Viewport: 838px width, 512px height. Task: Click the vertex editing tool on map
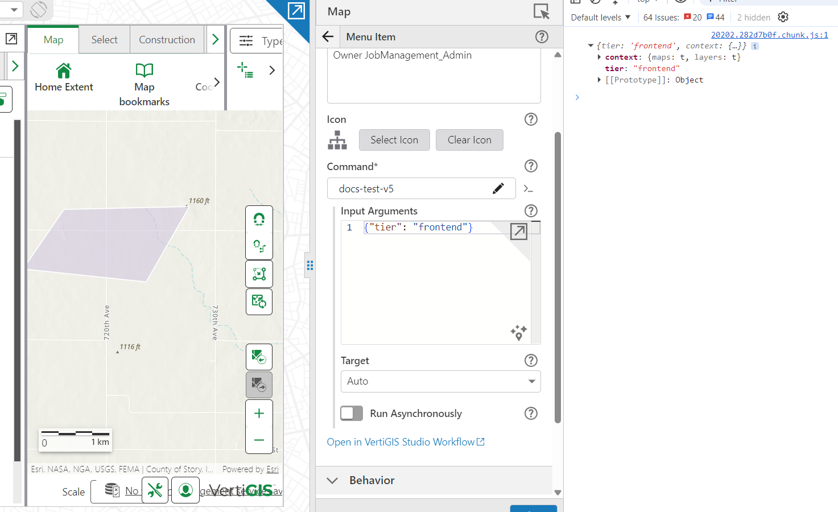point(259,274)
